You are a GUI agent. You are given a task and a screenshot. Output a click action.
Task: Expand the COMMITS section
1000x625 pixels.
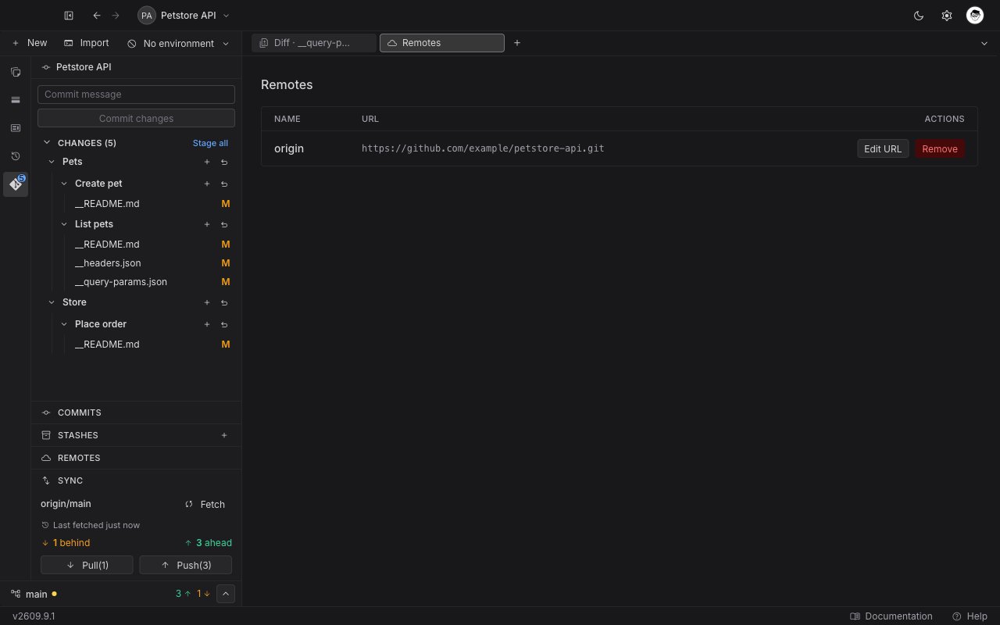pos(136,412)
